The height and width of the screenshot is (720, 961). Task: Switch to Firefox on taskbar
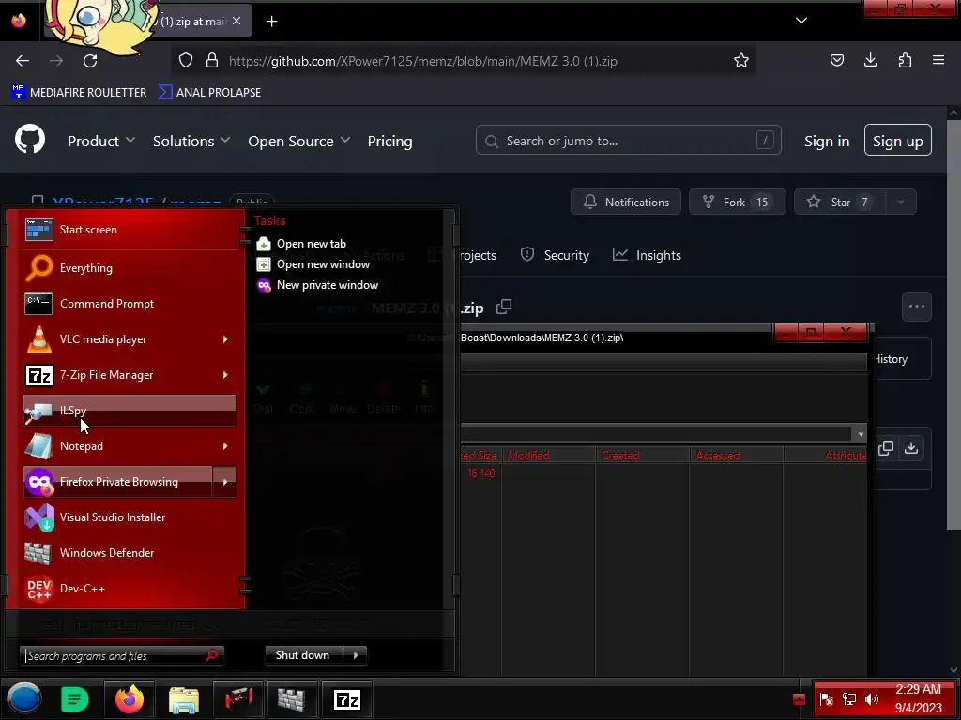pos(130,699)
